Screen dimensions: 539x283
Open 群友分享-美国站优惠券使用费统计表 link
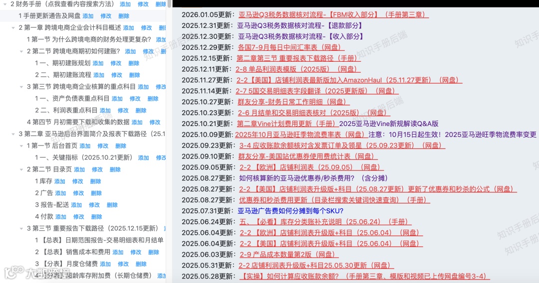[x=308, y=156]
